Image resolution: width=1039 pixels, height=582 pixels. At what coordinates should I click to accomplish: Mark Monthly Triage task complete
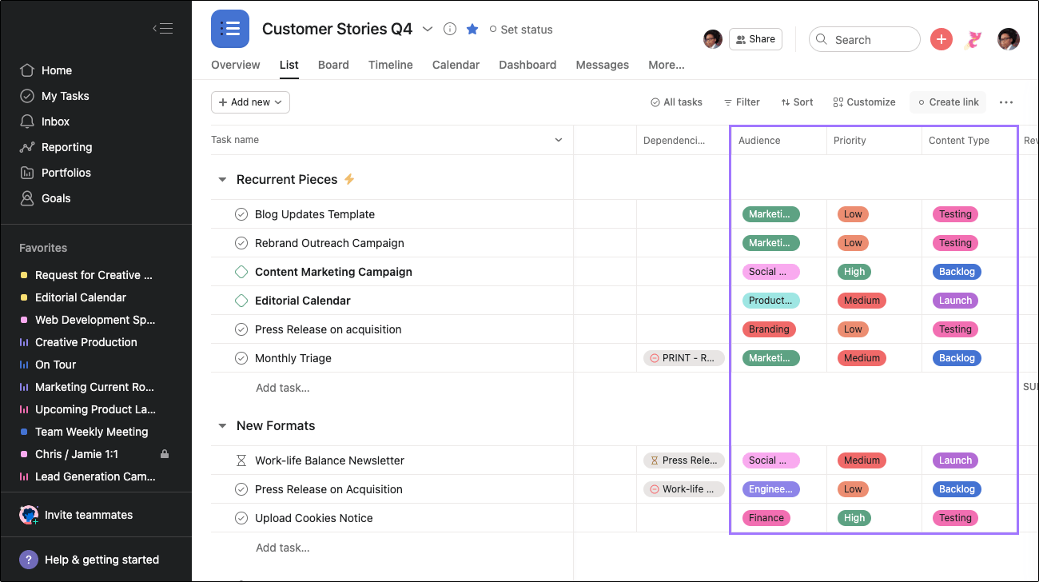point(241,358)
